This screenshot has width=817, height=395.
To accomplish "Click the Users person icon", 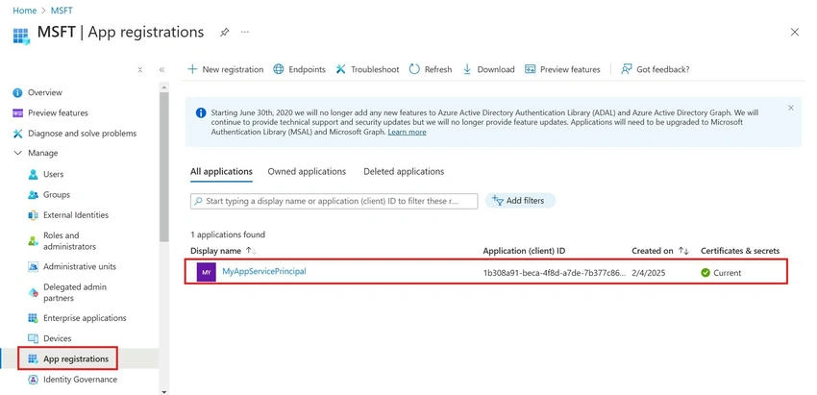I will click(34, 174).
